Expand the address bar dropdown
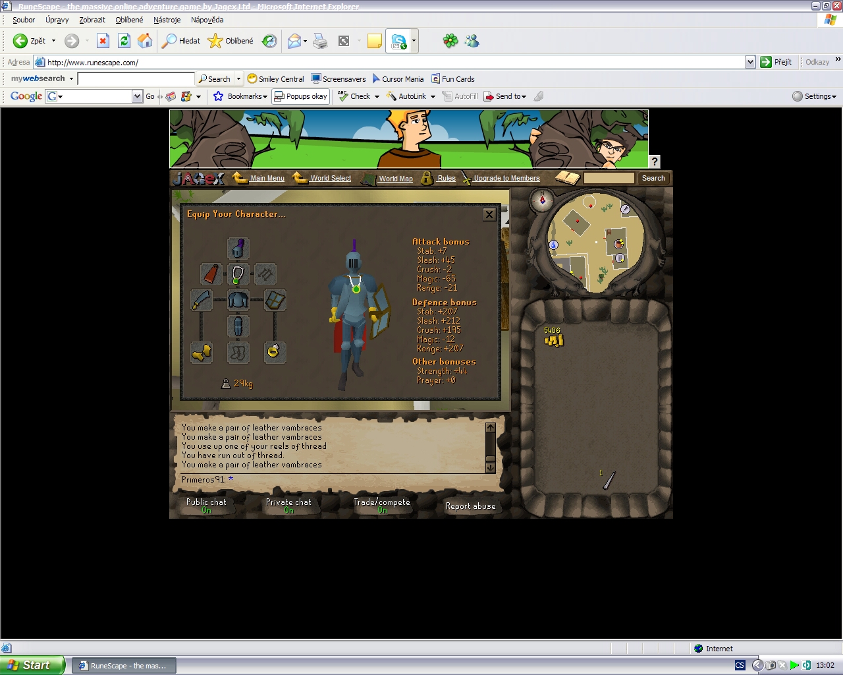 click(x=750, y=62)
